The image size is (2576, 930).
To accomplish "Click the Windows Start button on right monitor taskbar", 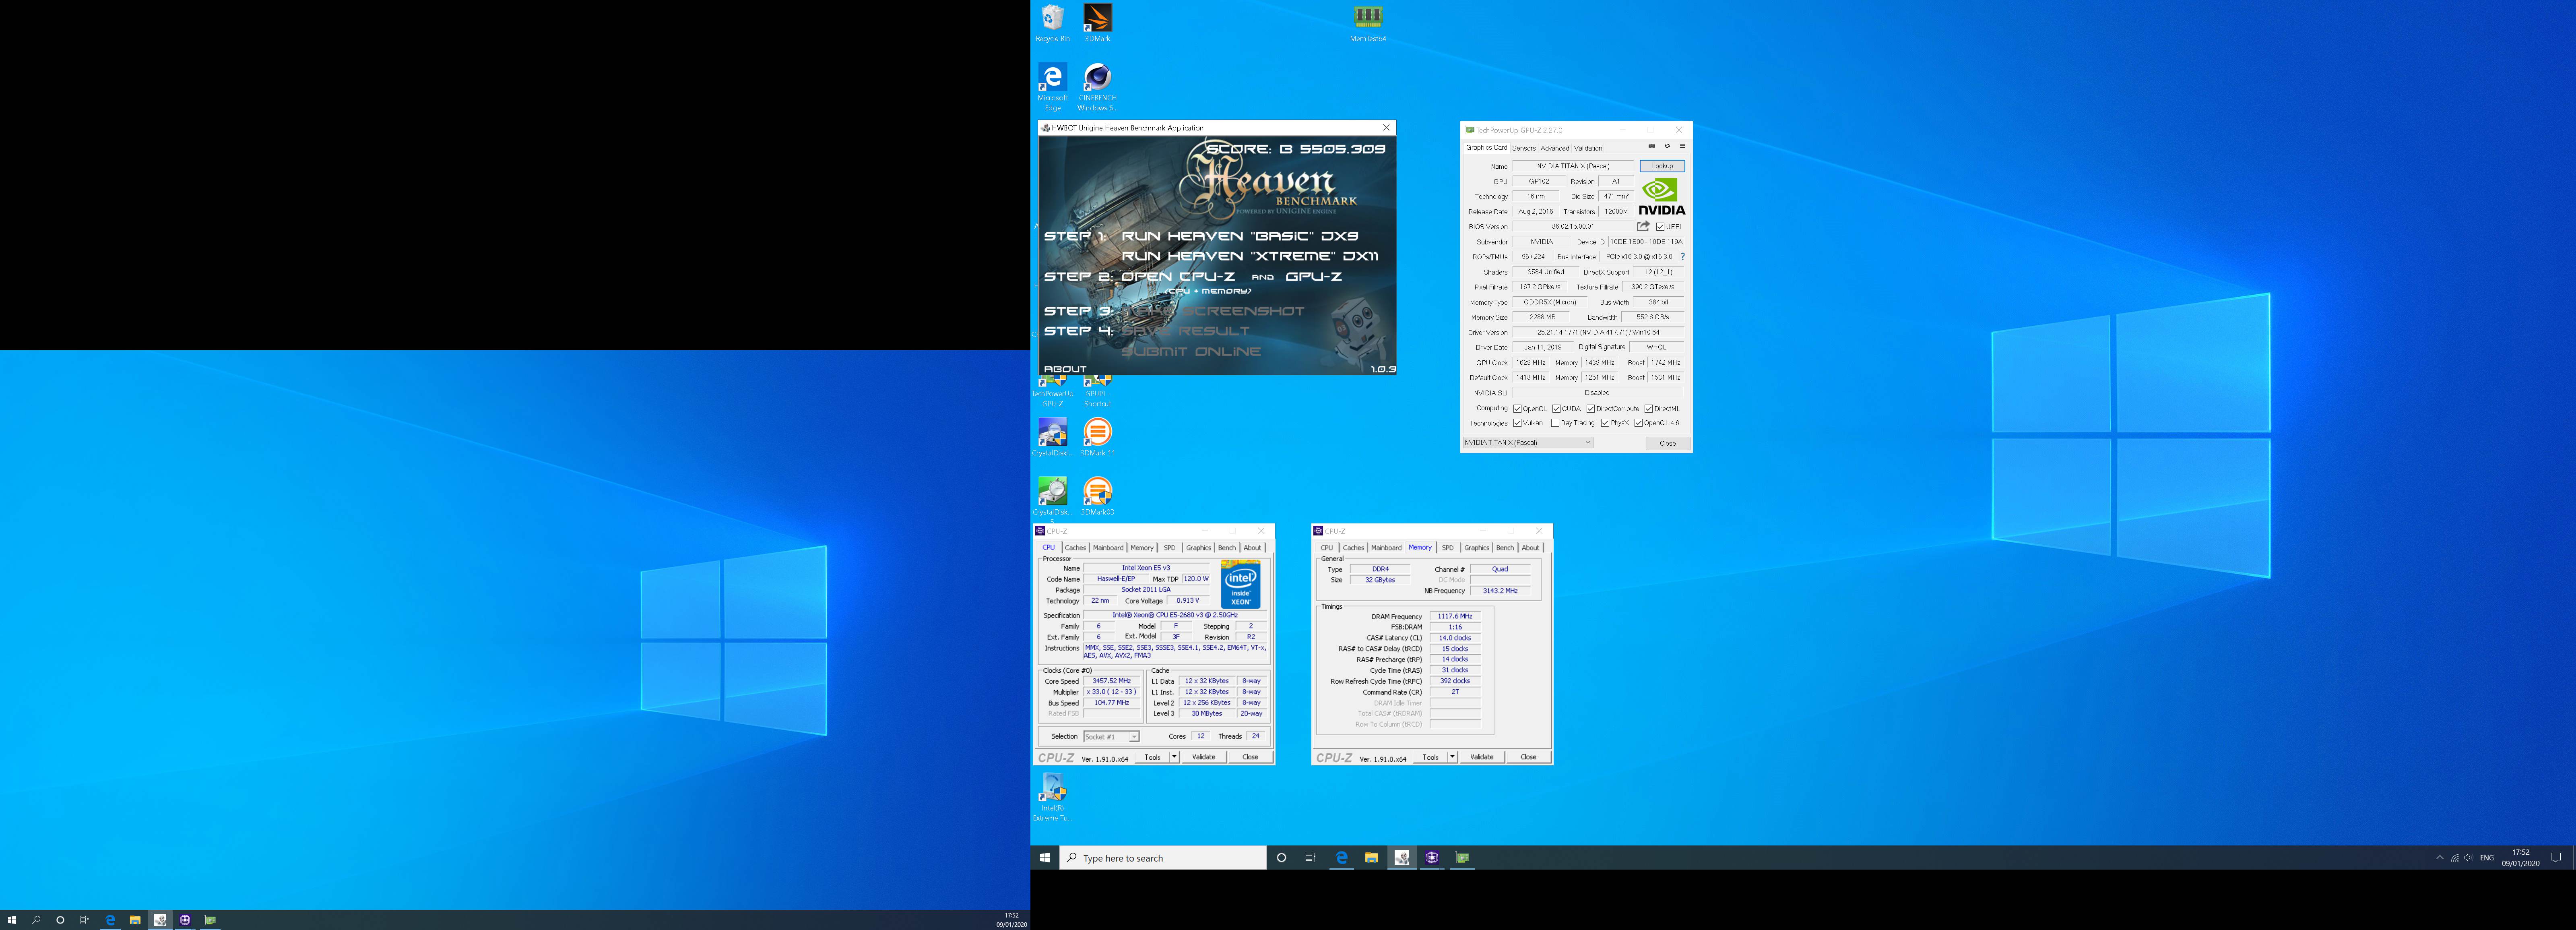I will click(1044, 858).
